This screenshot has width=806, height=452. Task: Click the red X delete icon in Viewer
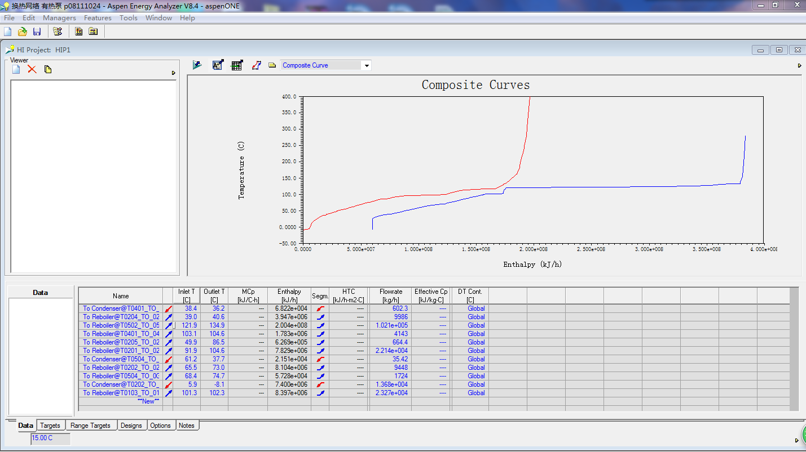tap(32, 69)
